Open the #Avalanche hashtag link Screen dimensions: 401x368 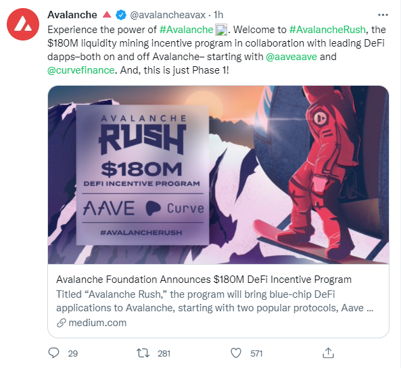pyautogui.click(x=186, y=30)
